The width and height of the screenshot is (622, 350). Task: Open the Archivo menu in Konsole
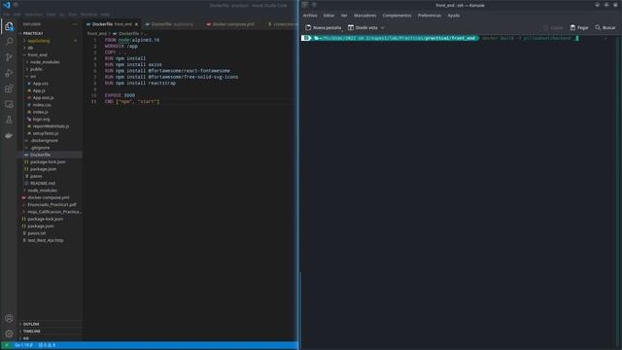click(310, 16)
